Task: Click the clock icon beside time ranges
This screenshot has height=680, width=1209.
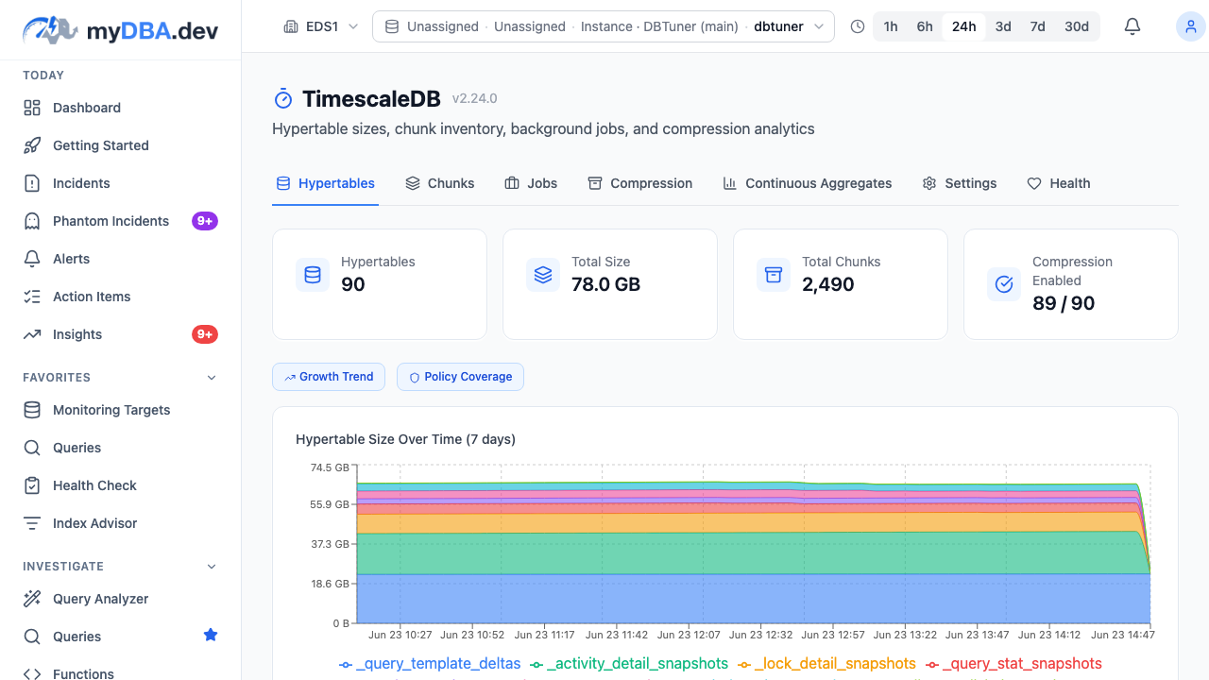Action: (x=858, y=26)
